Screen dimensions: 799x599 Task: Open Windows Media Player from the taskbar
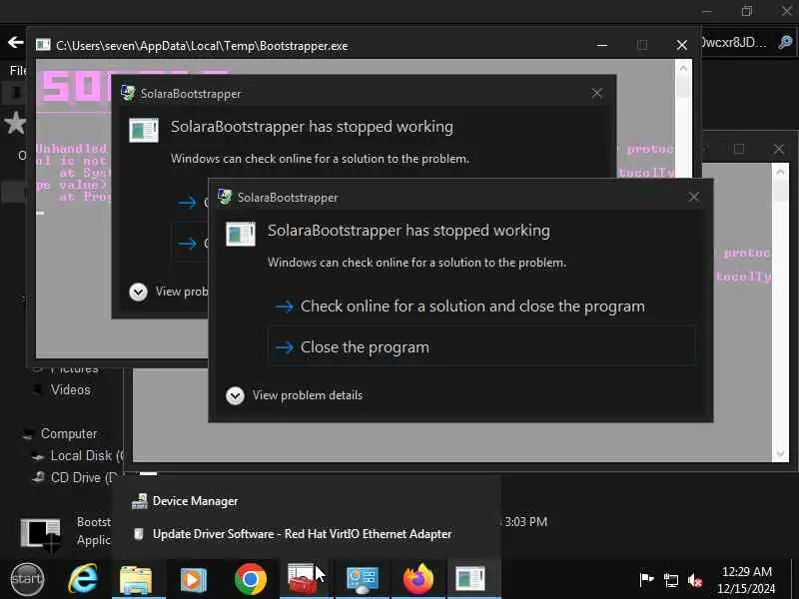coord(193,579)
